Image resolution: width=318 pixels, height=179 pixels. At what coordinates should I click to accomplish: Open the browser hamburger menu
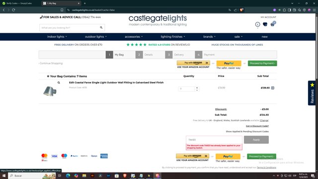(x=314, y=10)
